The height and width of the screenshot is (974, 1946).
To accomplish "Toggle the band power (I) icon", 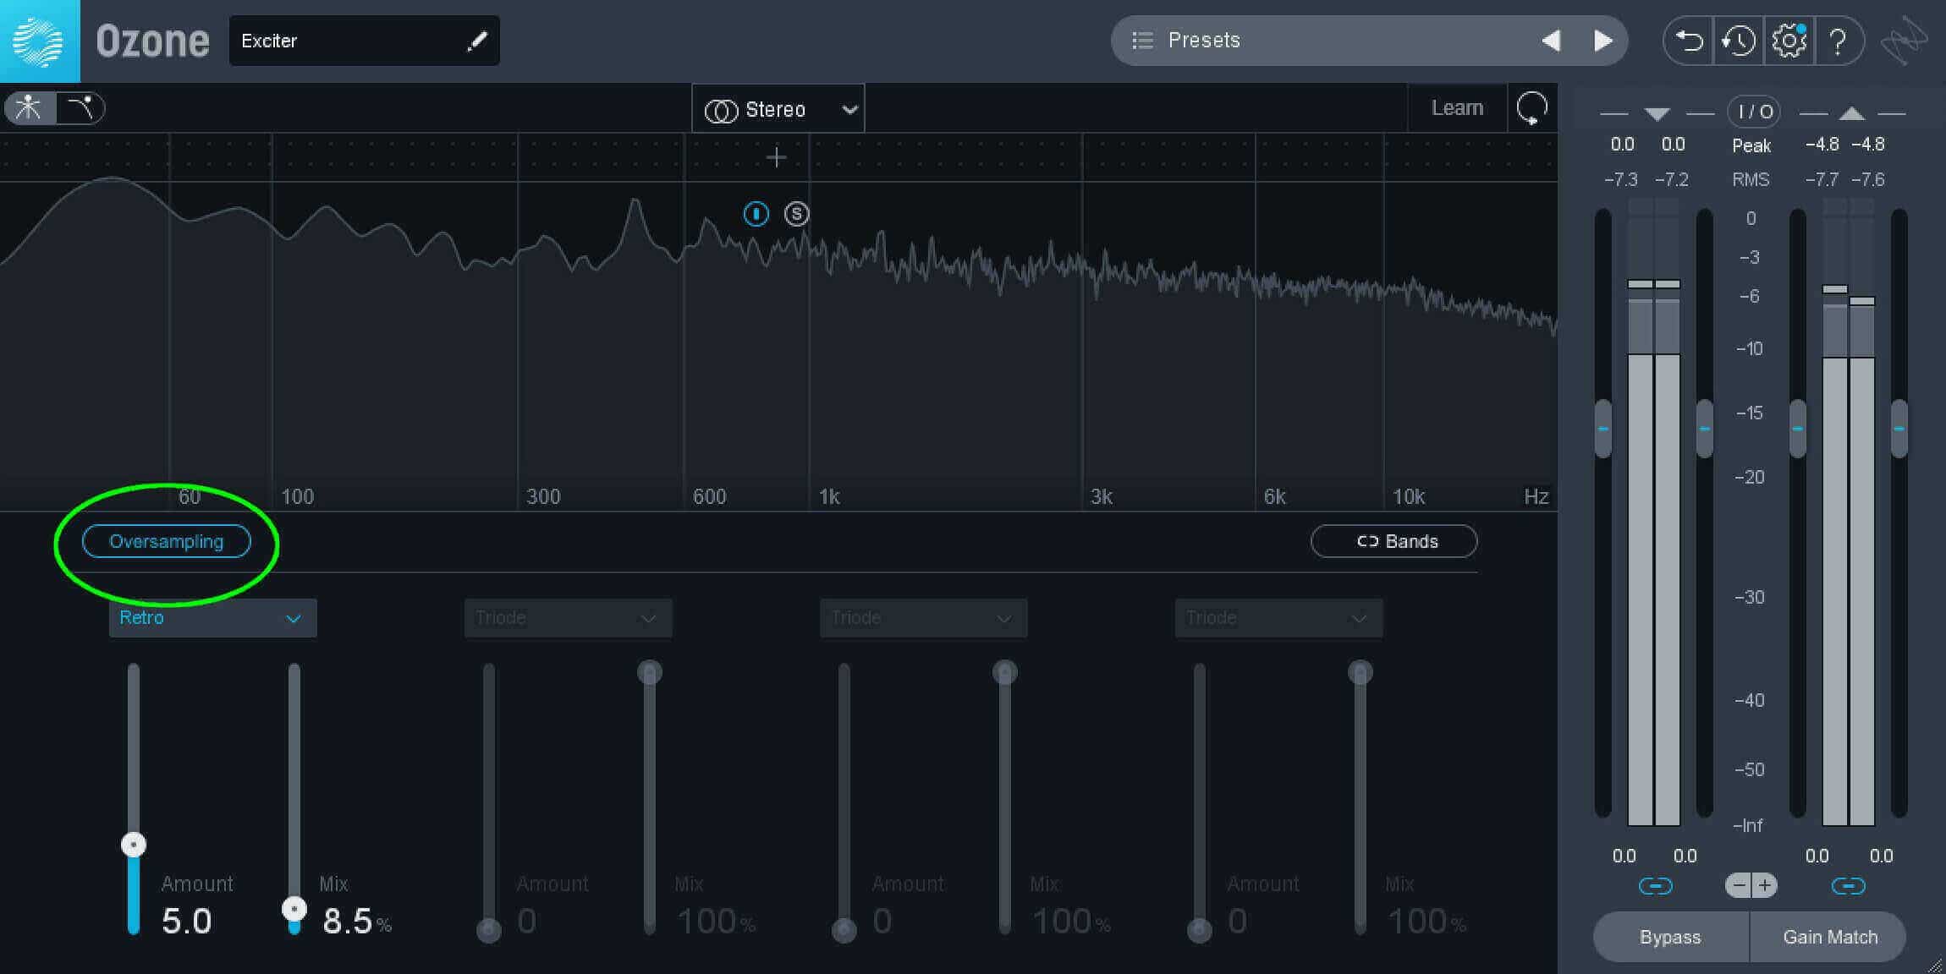I will click(x=756, y=214).
